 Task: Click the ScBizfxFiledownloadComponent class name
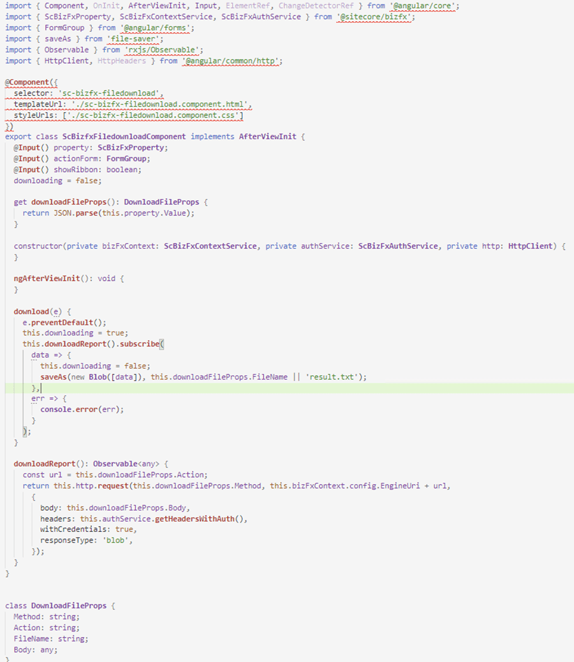pos(124,136)
